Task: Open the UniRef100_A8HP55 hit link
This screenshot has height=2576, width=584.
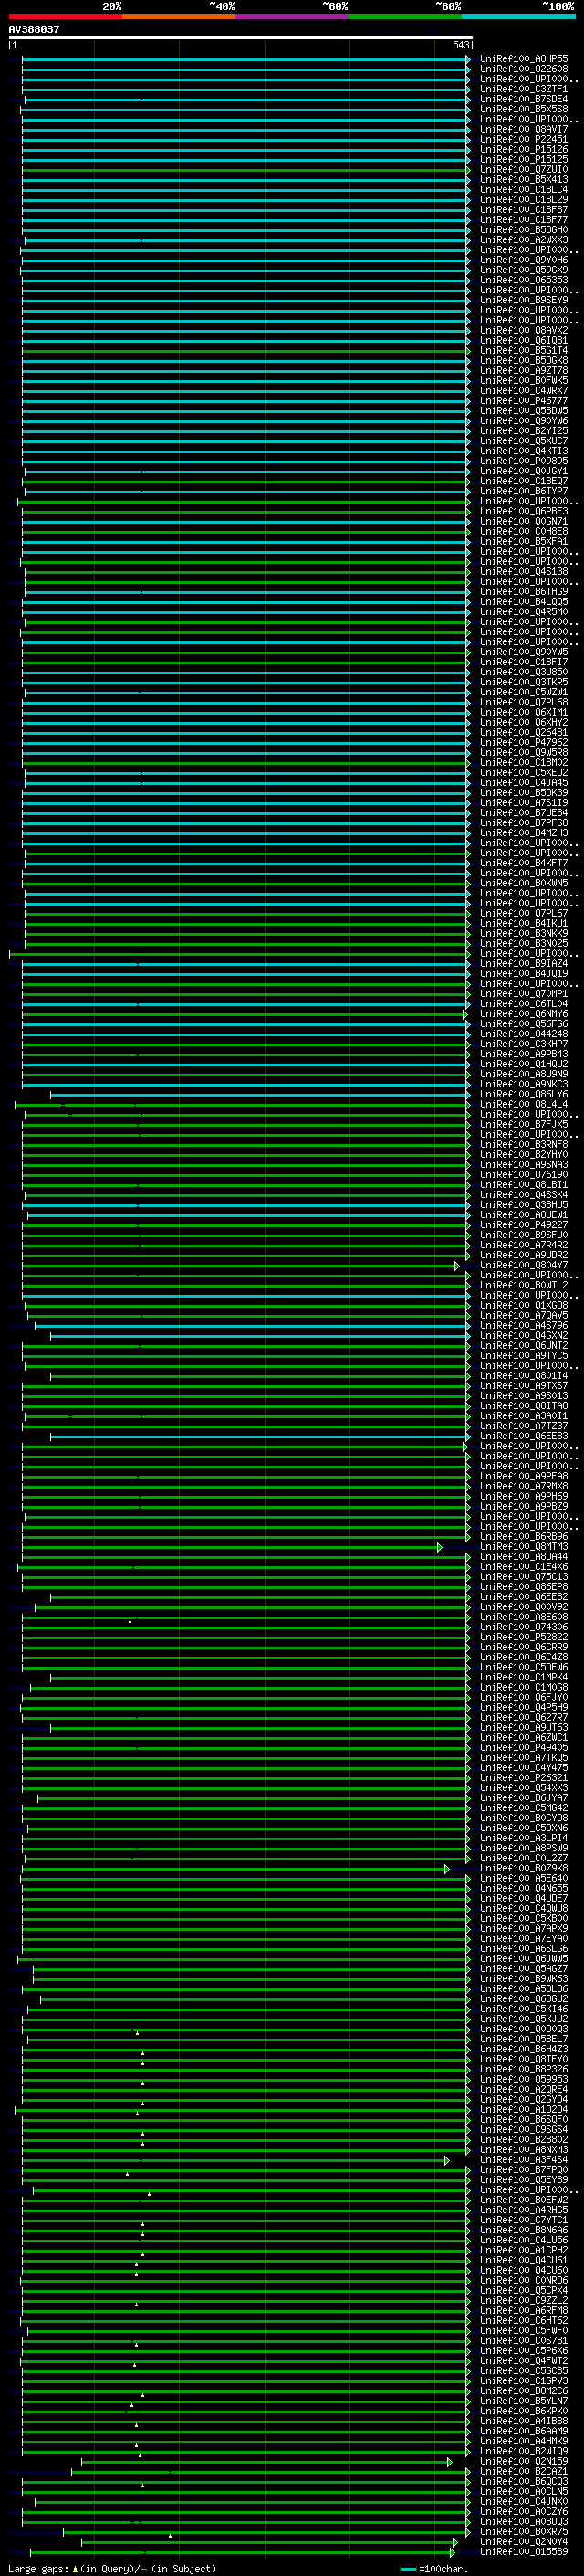Action: click(x=523, y=59)
